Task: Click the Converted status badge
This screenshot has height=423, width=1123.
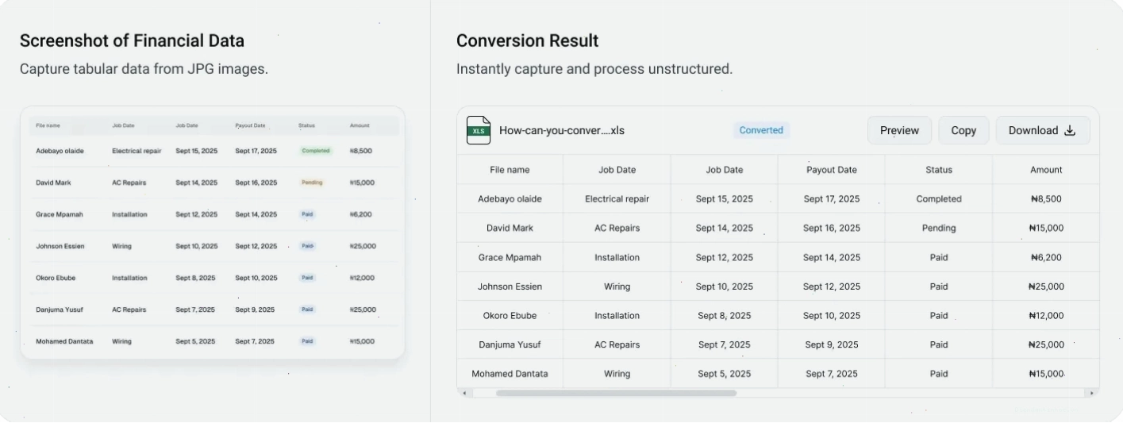Action: pyautogui.click(x=761, y=130)
